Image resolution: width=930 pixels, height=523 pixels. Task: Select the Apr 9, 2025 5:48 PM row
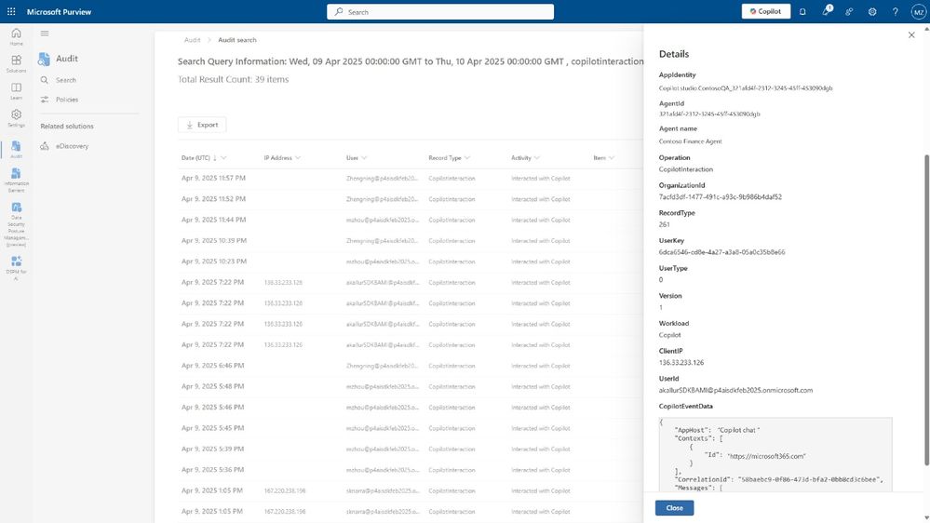(x=411, y=386)
